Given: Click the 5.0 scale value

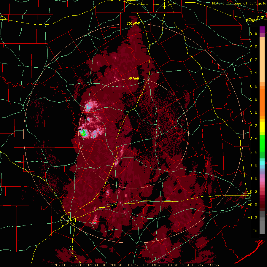Looking at the screenshot, I should 254,112.
